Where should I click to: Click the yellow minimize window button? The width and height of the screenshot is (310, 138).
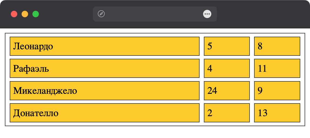pyautogui.click(x=25, y=14)
